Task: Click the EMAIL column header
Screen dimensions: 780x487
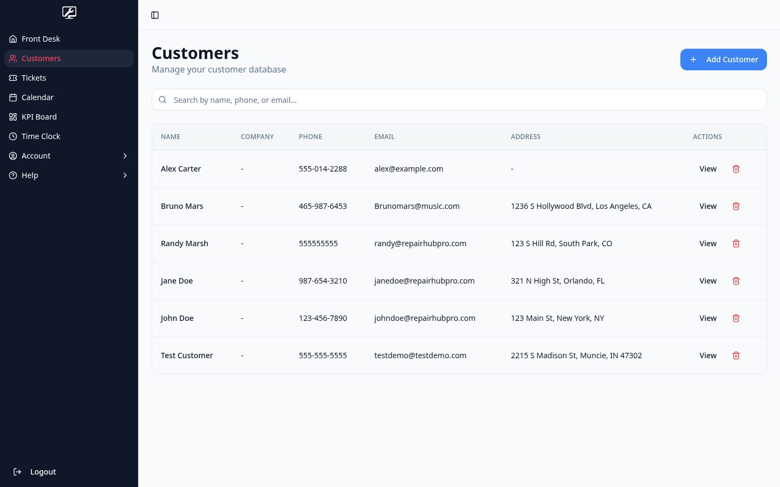Action: pos(385,137)
